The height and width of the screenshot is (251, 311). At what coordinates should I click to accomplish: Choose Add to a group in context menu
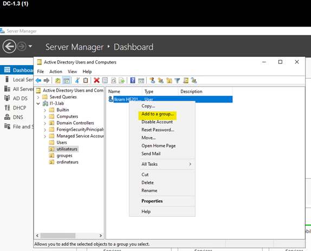point(158,114)
